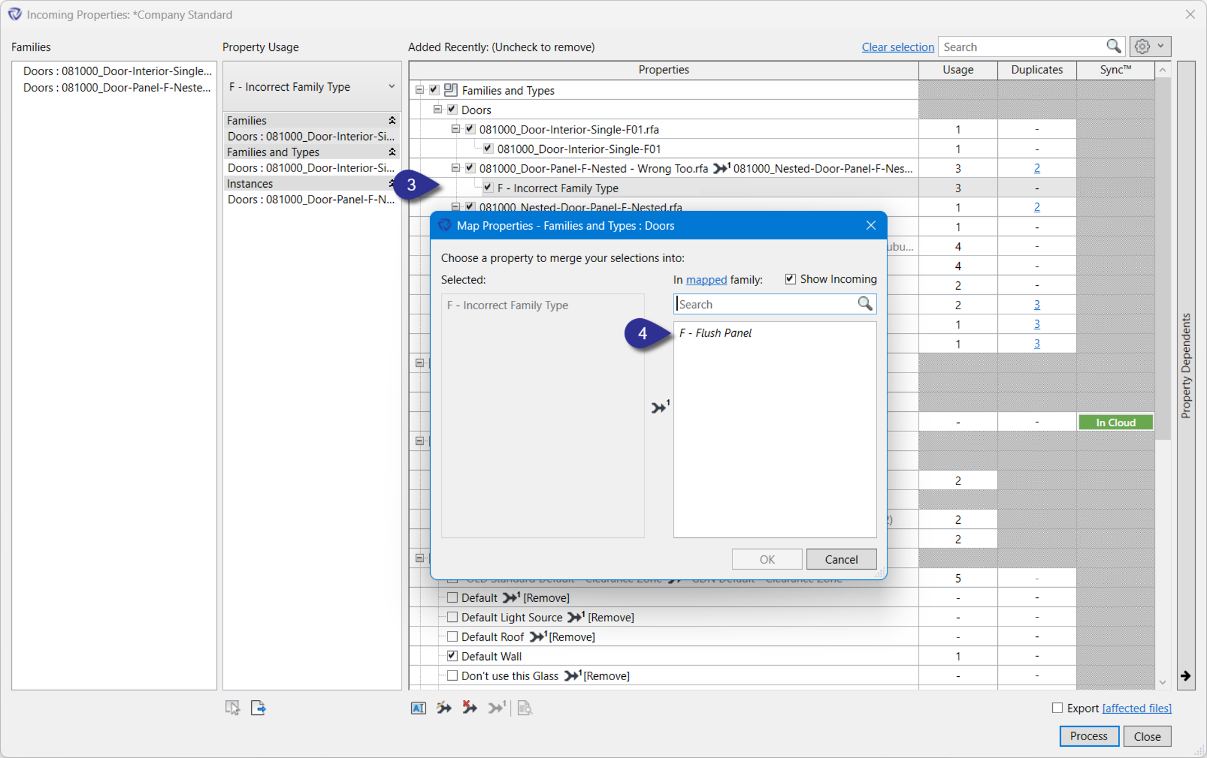
Task: Check the Default Light Source checkbox
Action: tap(452, 617)
